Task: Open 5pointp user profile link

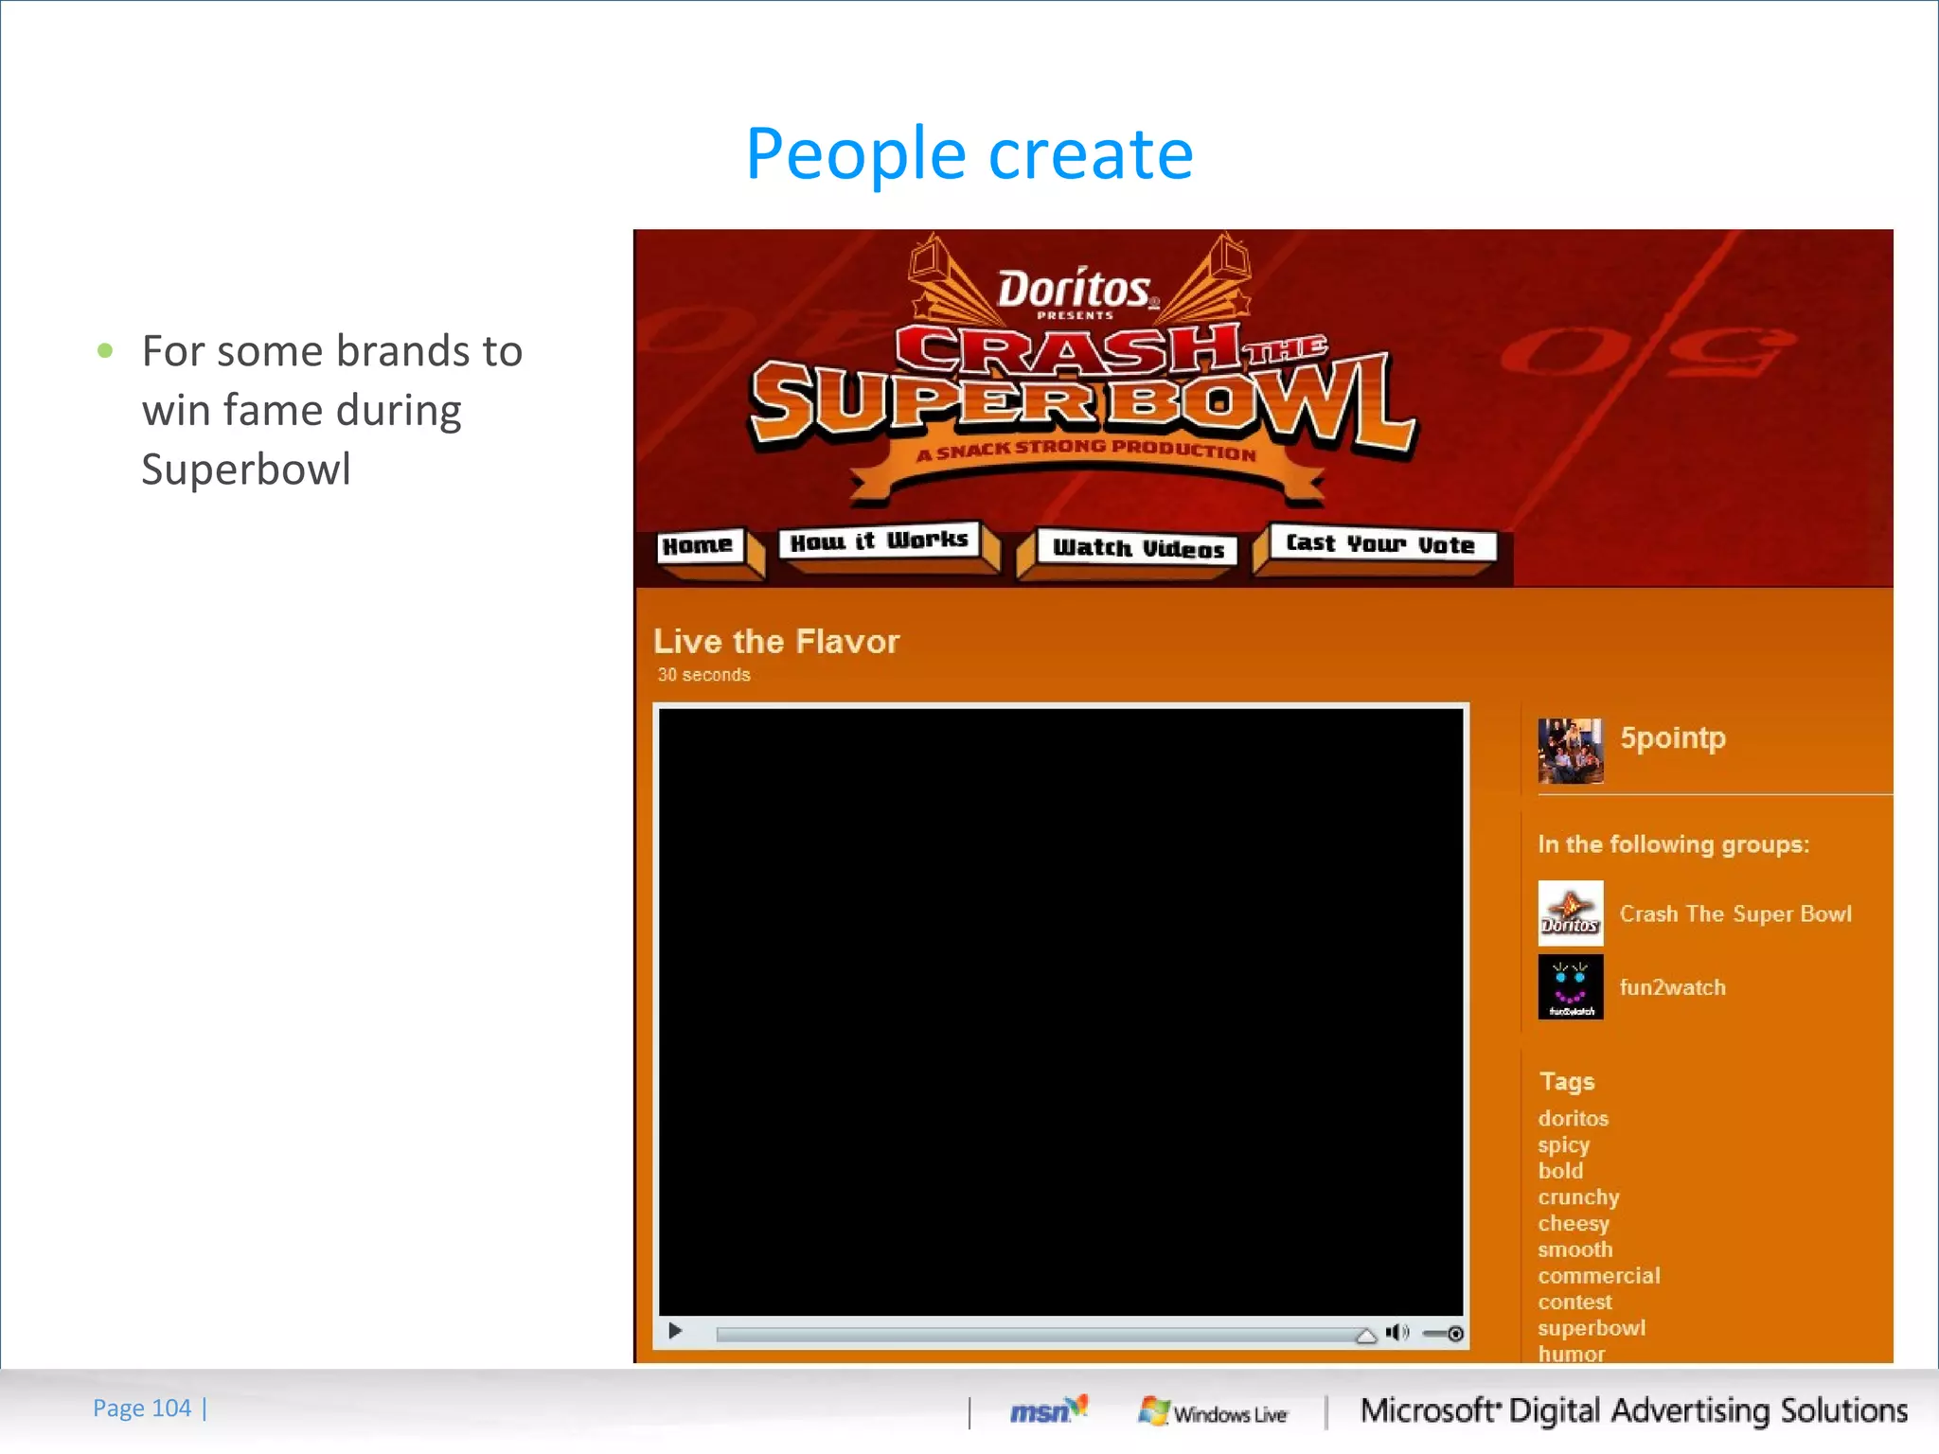Action: (1673, 737)
